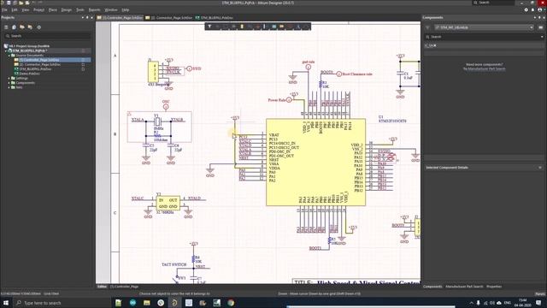Click the filter icon in the Active Bar
The image size is (547, 308).
pos(209,27)
